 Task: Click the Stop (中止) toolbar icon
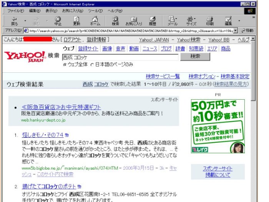coord(58,20)
